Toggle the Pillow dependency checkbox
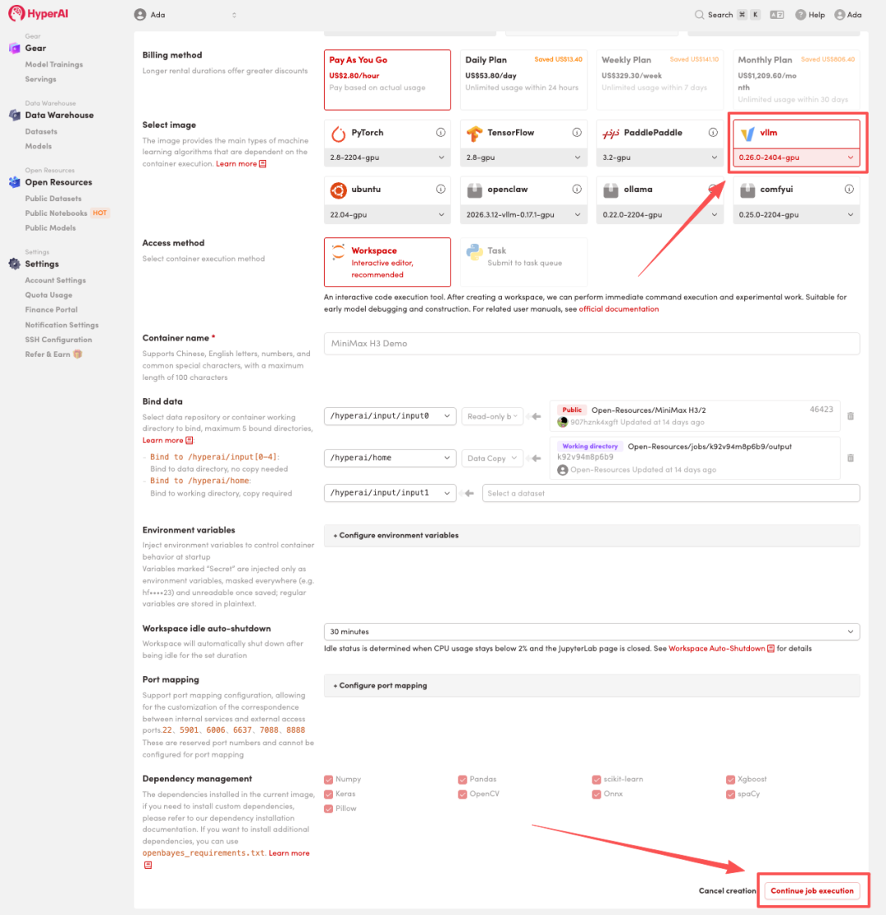Screen dimensions: 886x915 pyautogui.click(x=328, y=809)
